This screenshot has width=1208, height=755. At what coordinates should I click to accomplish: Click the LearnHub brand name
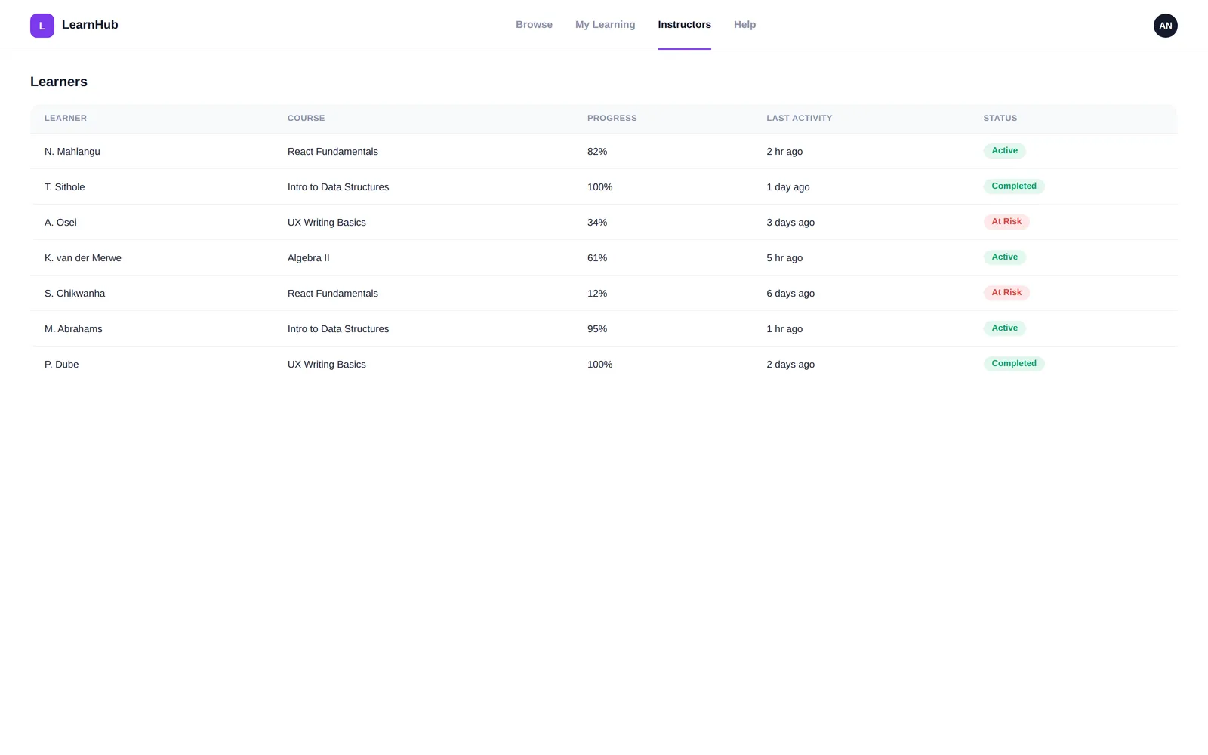90,25
